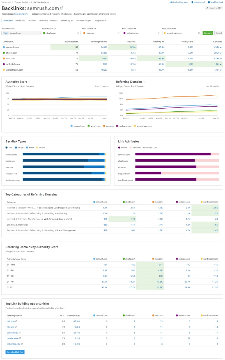The height and width of the screenshot is (360, 225).
Task: Click the Cancel button
Action: pyautogui.click(x=219, y=33)
